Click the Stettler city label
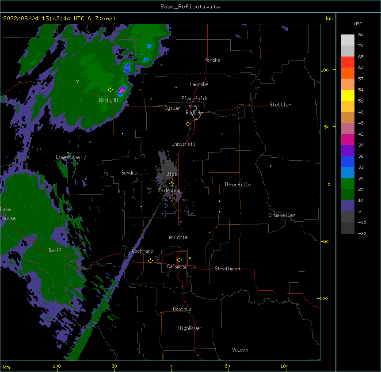This screenshot has width=381, height=372. coord(280,105)
